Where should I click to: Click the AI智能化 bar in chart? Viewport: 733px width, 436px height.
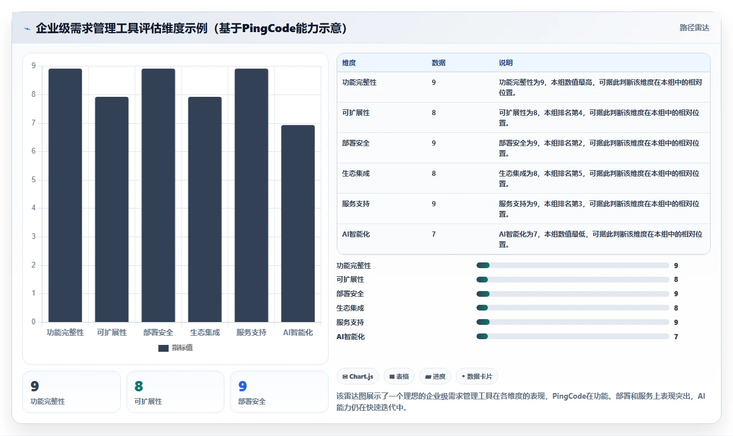(x=298, y=223)
